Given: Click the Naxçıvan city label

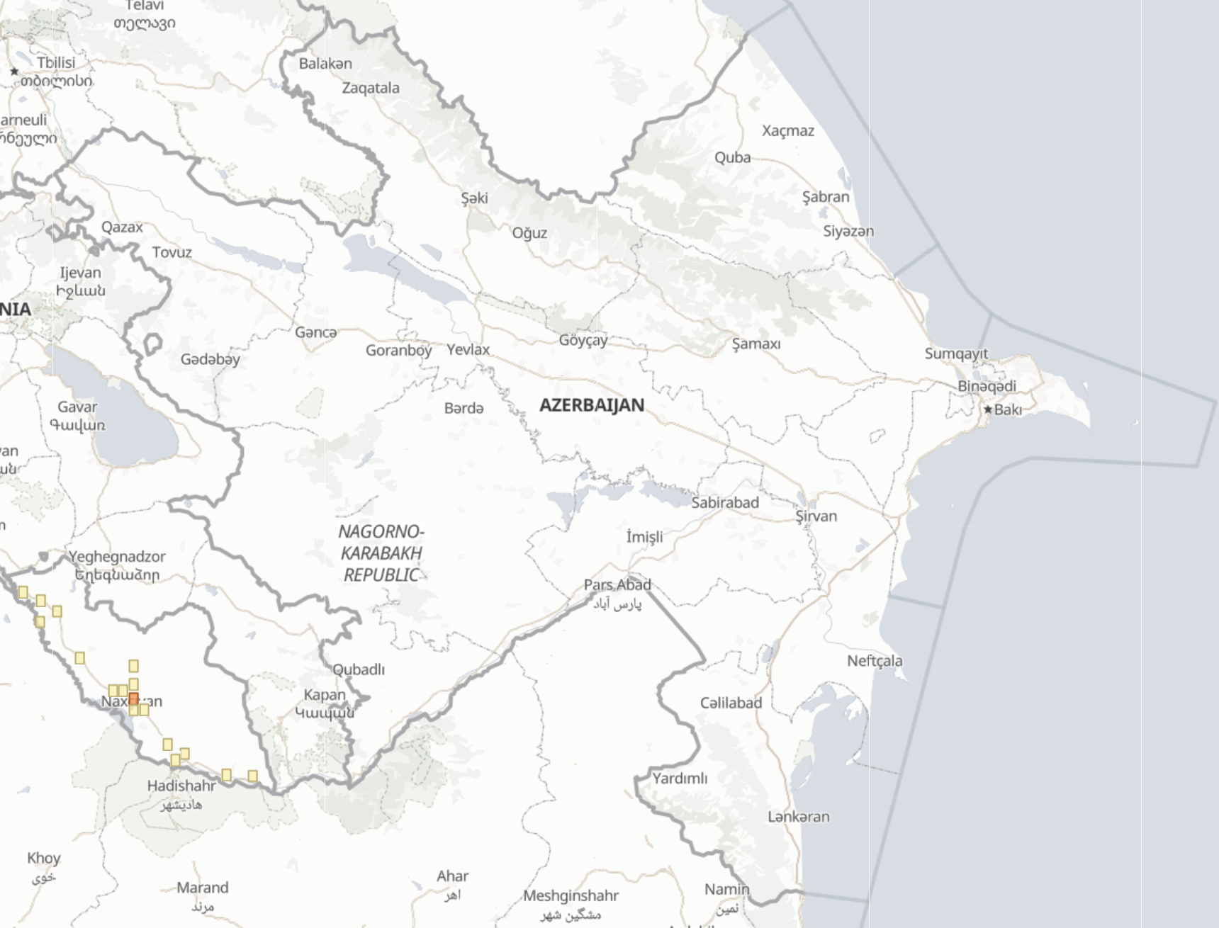Looking at the screenshot, I should coord(133,701).
